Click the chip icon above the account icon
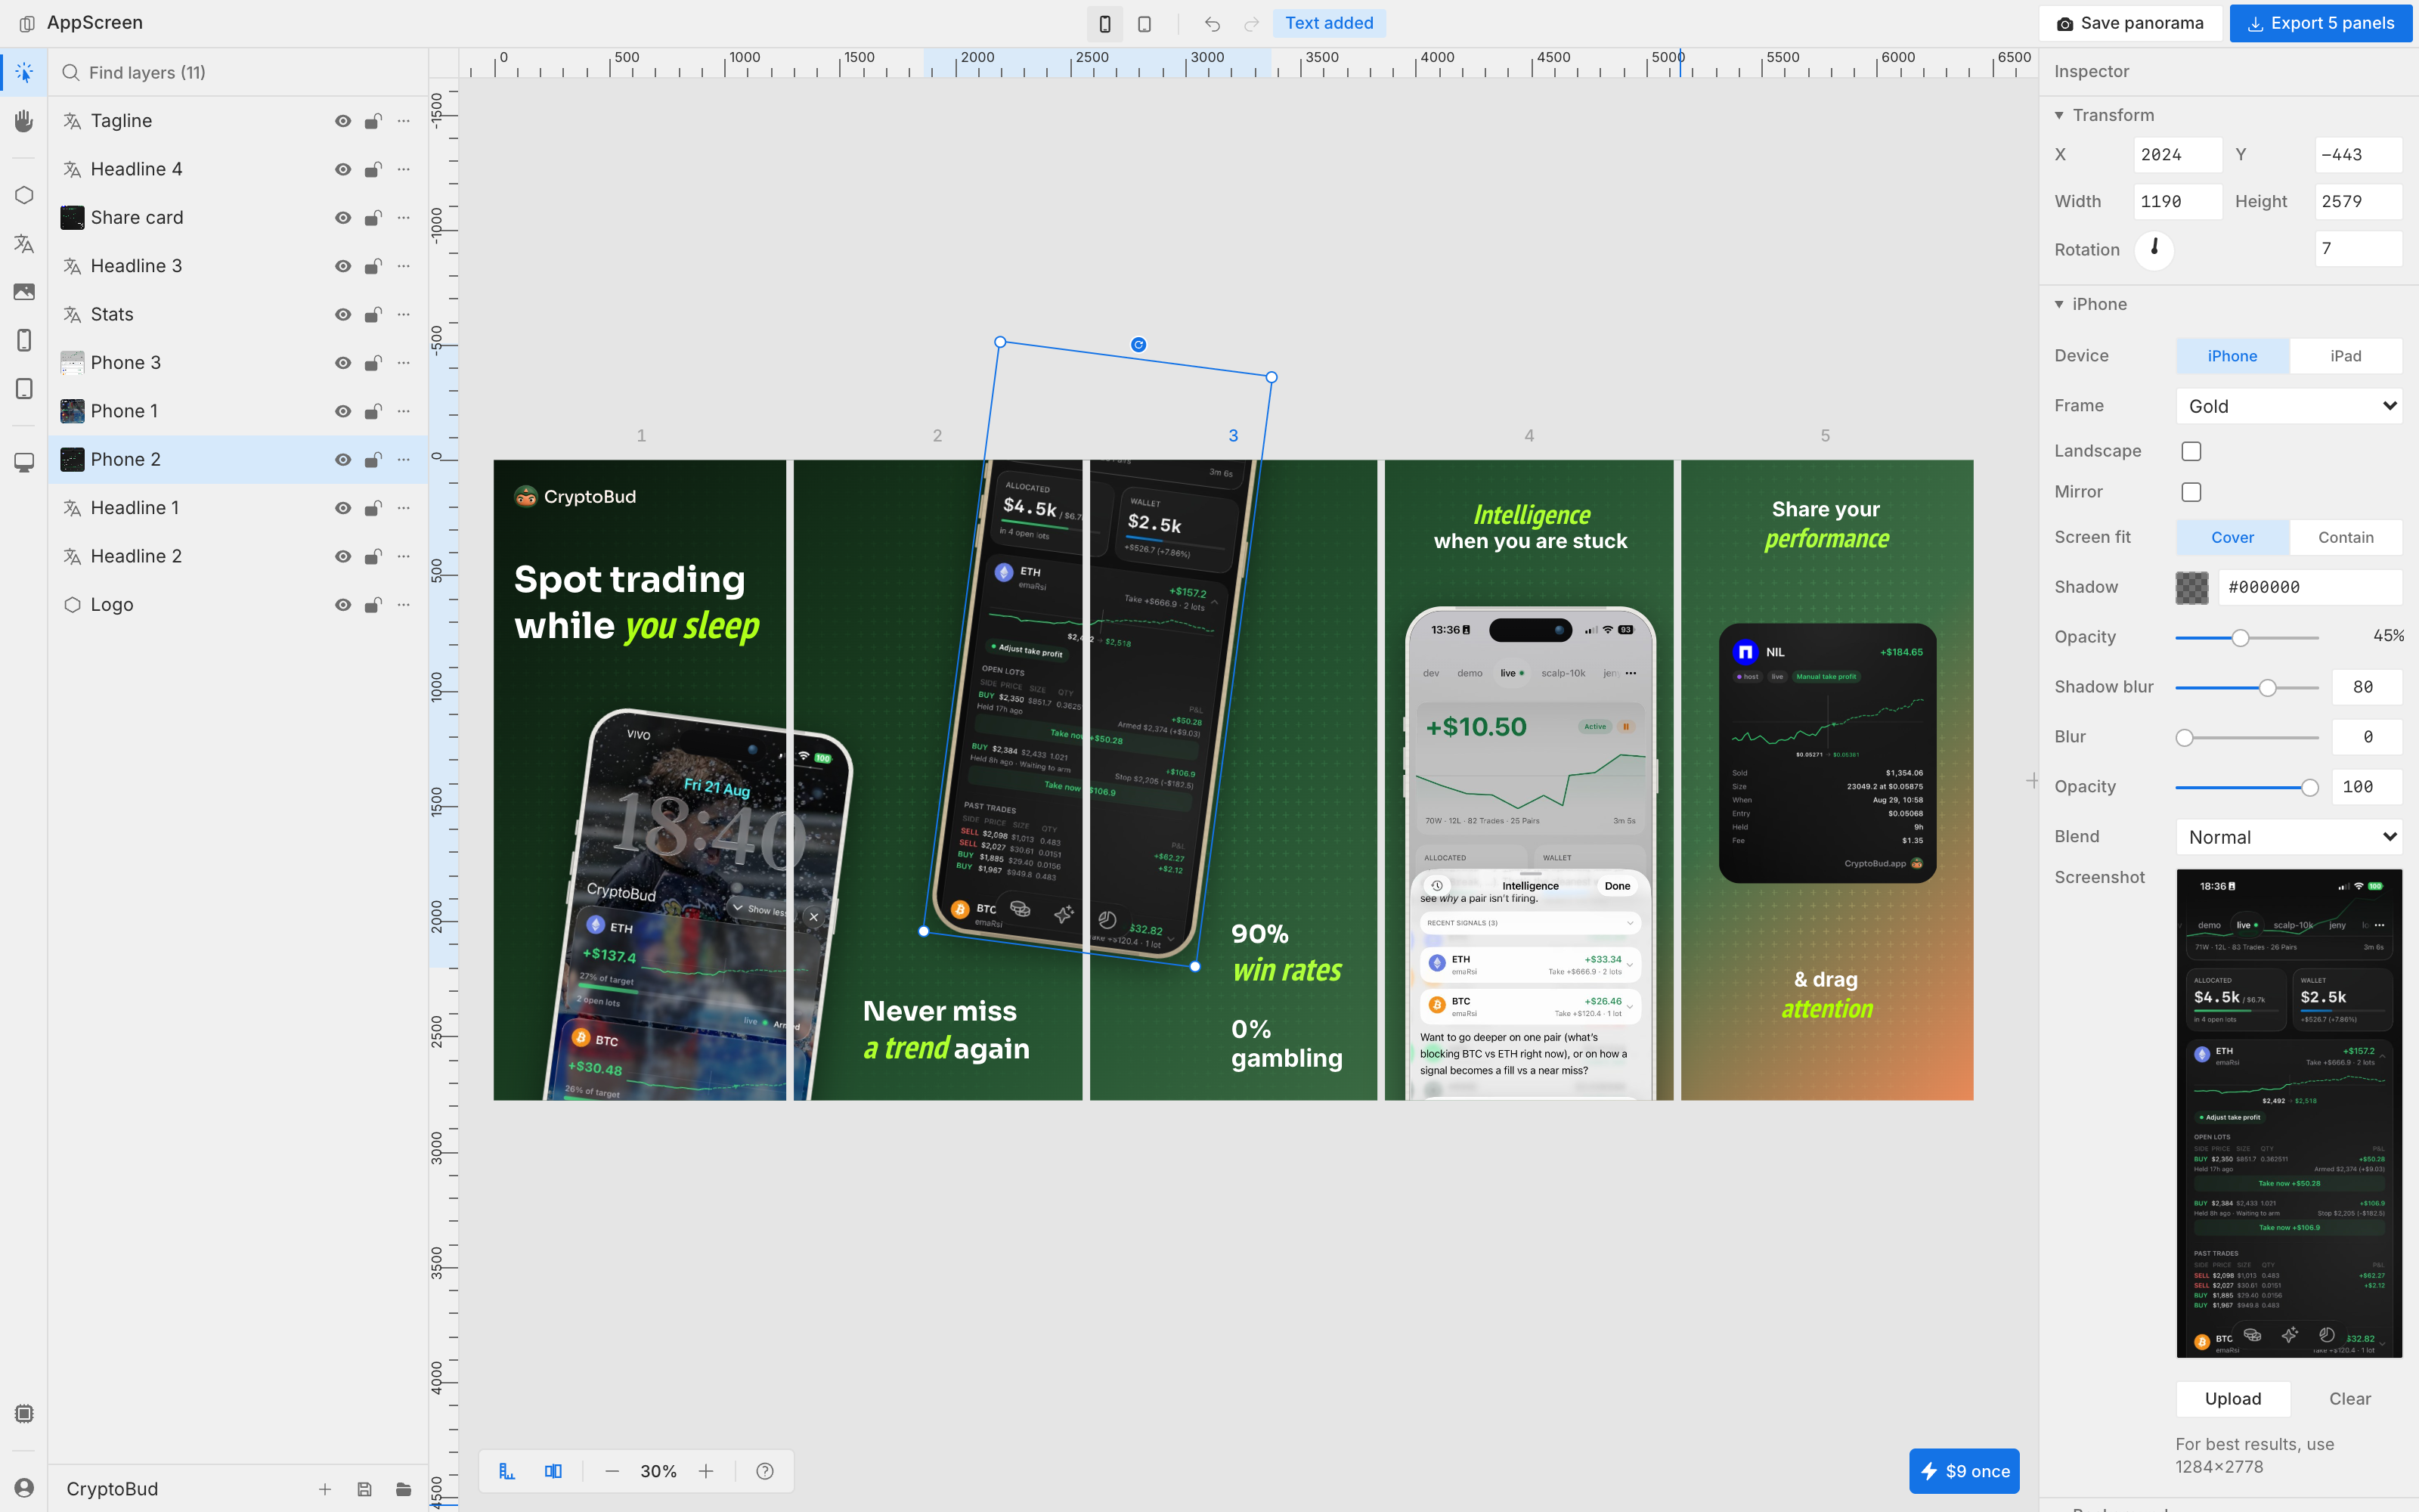 [24, 1414]
